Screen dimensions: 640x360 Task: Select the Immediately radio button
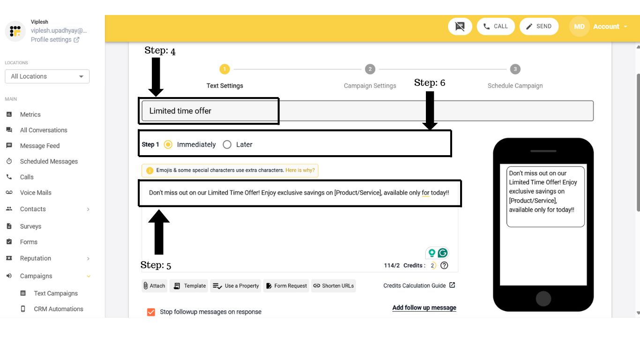click(x=168, y=144)
